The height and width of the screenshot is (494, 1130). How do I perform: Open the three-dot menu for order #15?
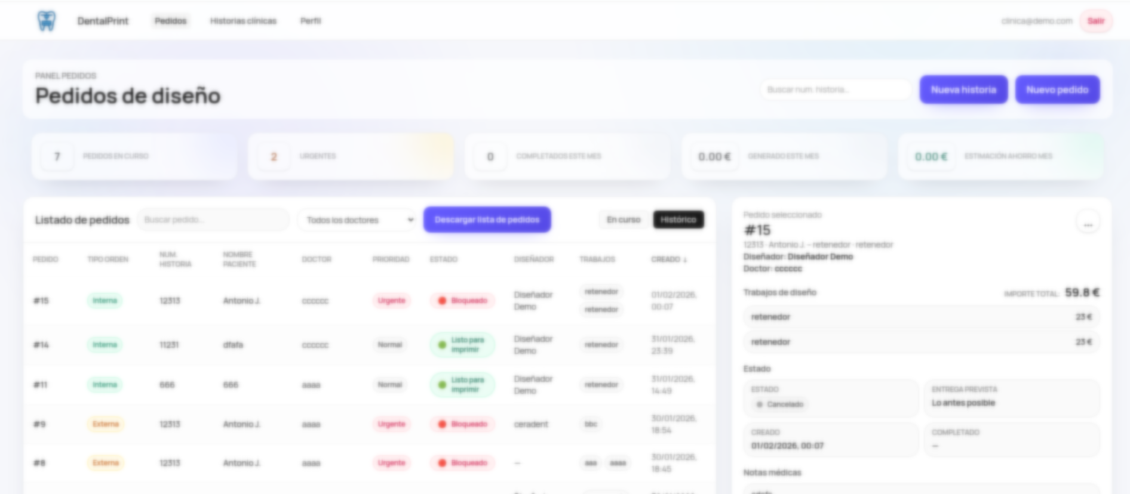pos(1088,224)
